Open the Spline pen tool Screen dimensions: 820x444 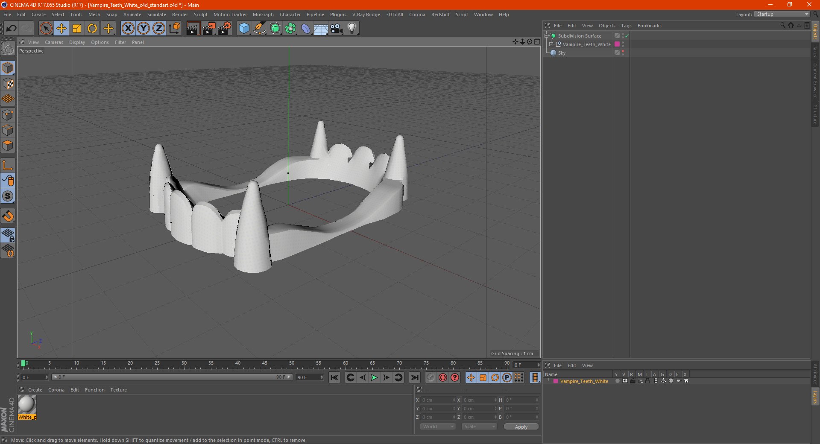(x=259, y=29)
